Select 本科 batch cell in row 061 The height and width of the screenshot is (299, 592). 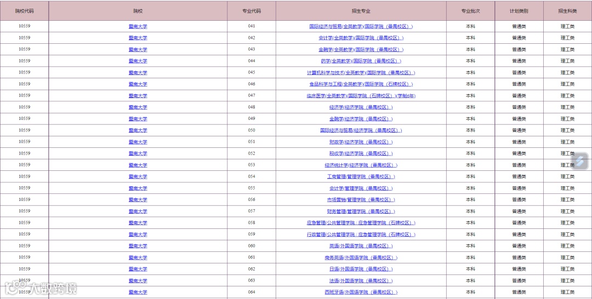pyautogui.click(x=470, y=257)
